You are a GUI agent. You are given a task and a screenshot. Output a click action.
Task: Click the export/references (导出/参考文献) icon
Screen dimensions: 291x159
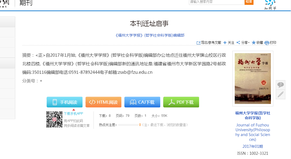click(x=199, y=43)
